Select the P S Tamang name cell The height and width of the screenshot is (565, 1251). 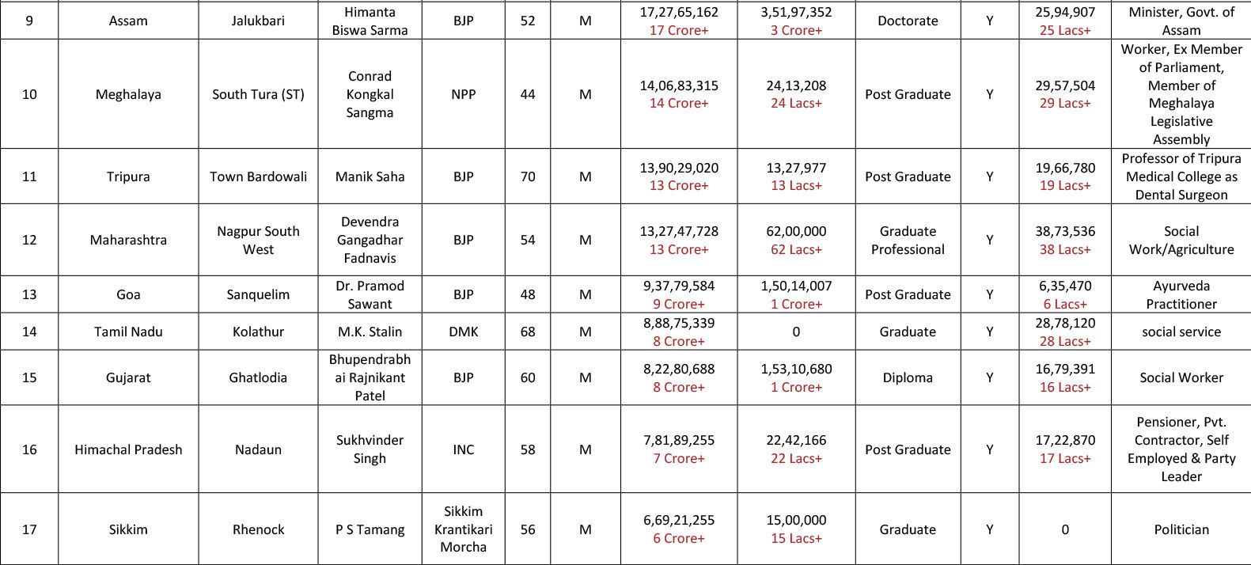click(x=370, y=529)
